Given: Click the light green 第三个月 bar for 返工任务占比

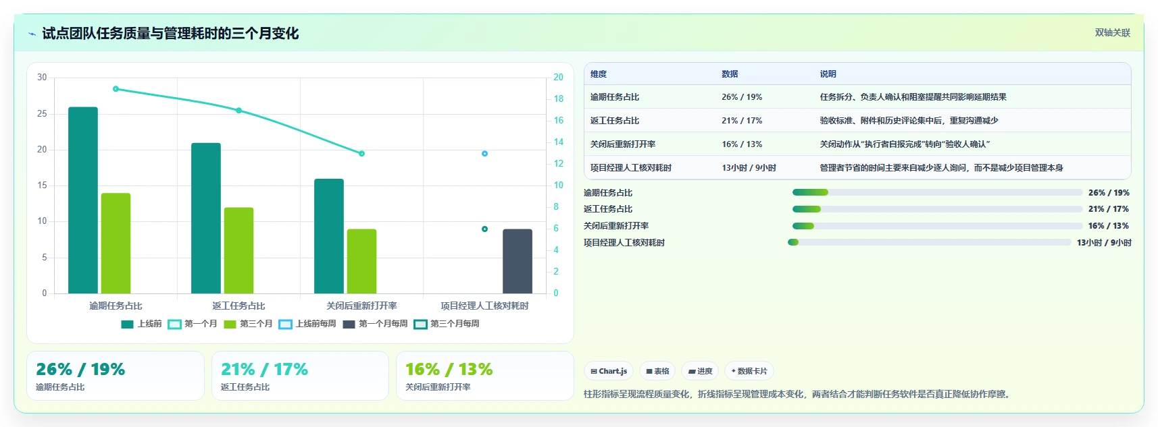Looking at the screenshot, I should (x=238, y=250).
